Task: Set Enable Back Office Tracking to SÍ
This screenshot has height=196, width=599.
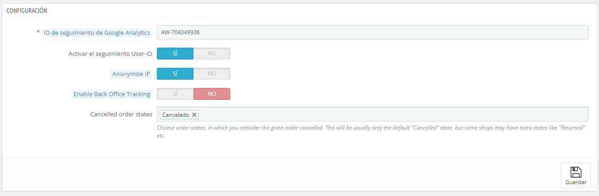Action: (175, 94)
